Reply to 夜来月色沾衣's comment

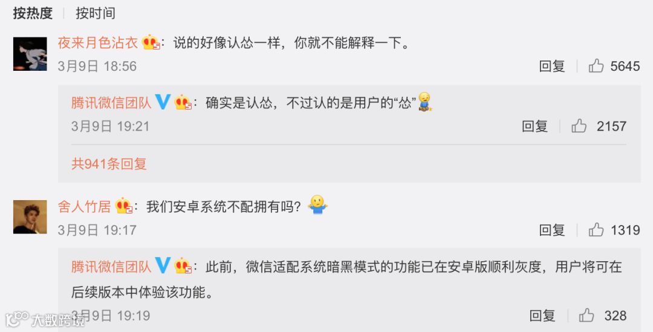(x=552, y=67)
